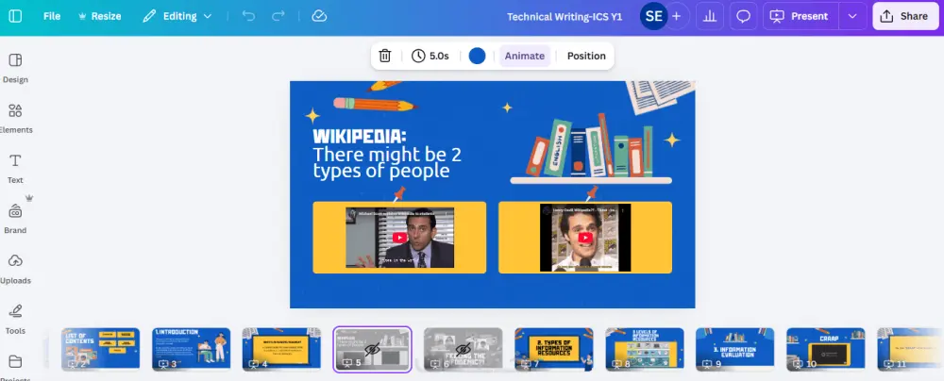Viewport: 944px width, 381px height.
Task: Play the right YouTube video on slide
Action: click(x=585, y=238)
